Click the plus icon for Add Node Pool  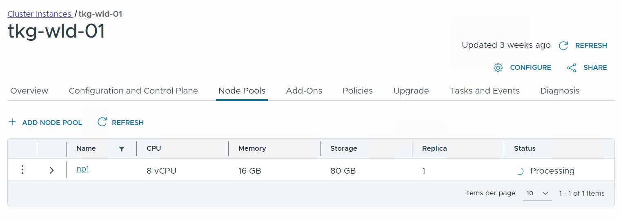point(13,122)
